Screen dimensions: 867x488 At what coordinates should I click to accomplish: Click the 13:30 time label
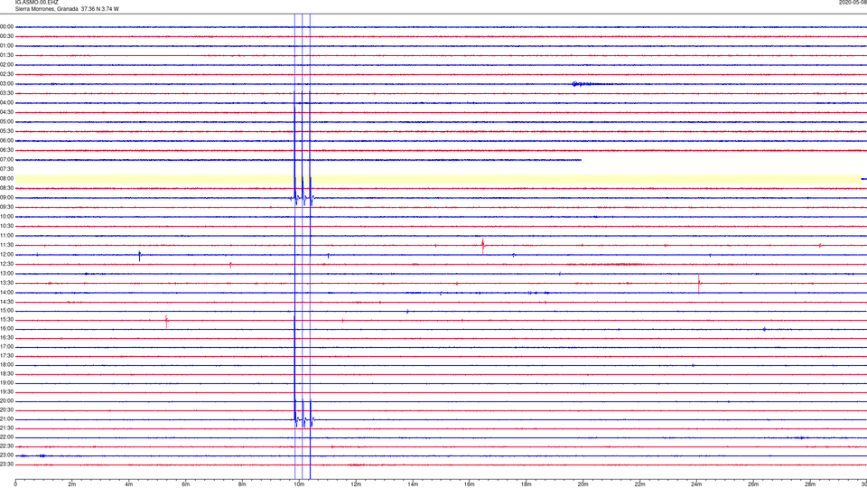[6, 283]
